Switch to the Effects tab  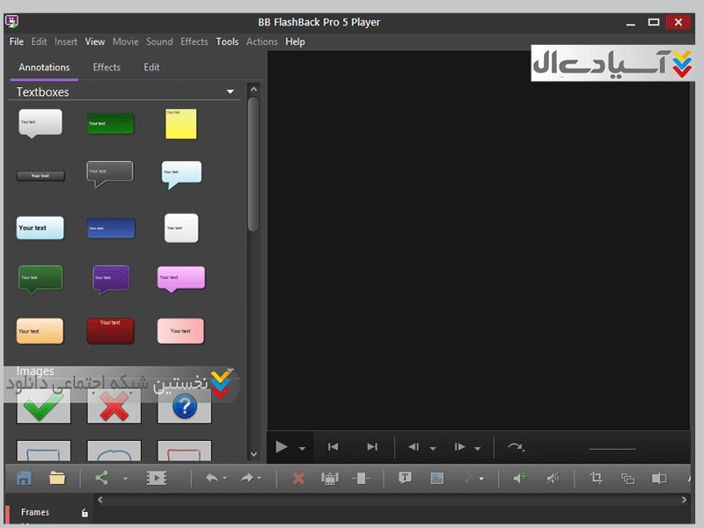(106, 67)
